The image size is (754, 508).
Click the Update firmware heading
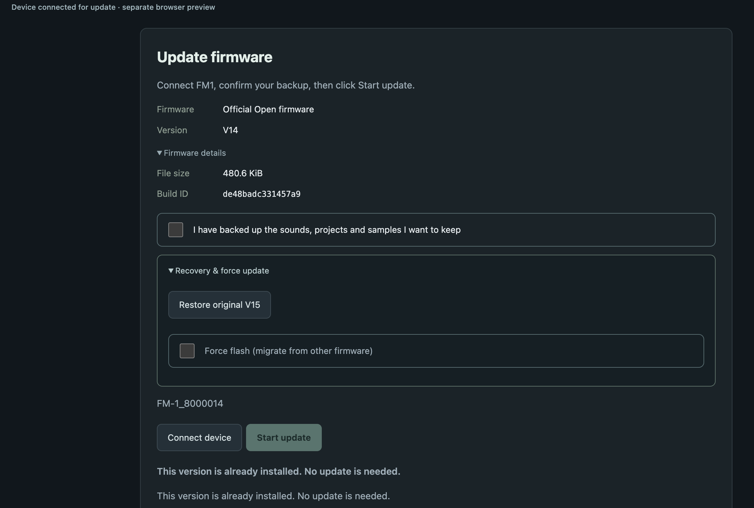[x=214, y=57]
